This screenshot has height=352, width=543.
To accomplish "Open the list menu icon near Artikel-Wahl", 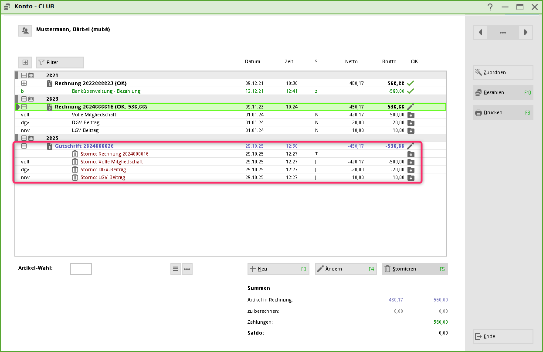I will point(176,269).
